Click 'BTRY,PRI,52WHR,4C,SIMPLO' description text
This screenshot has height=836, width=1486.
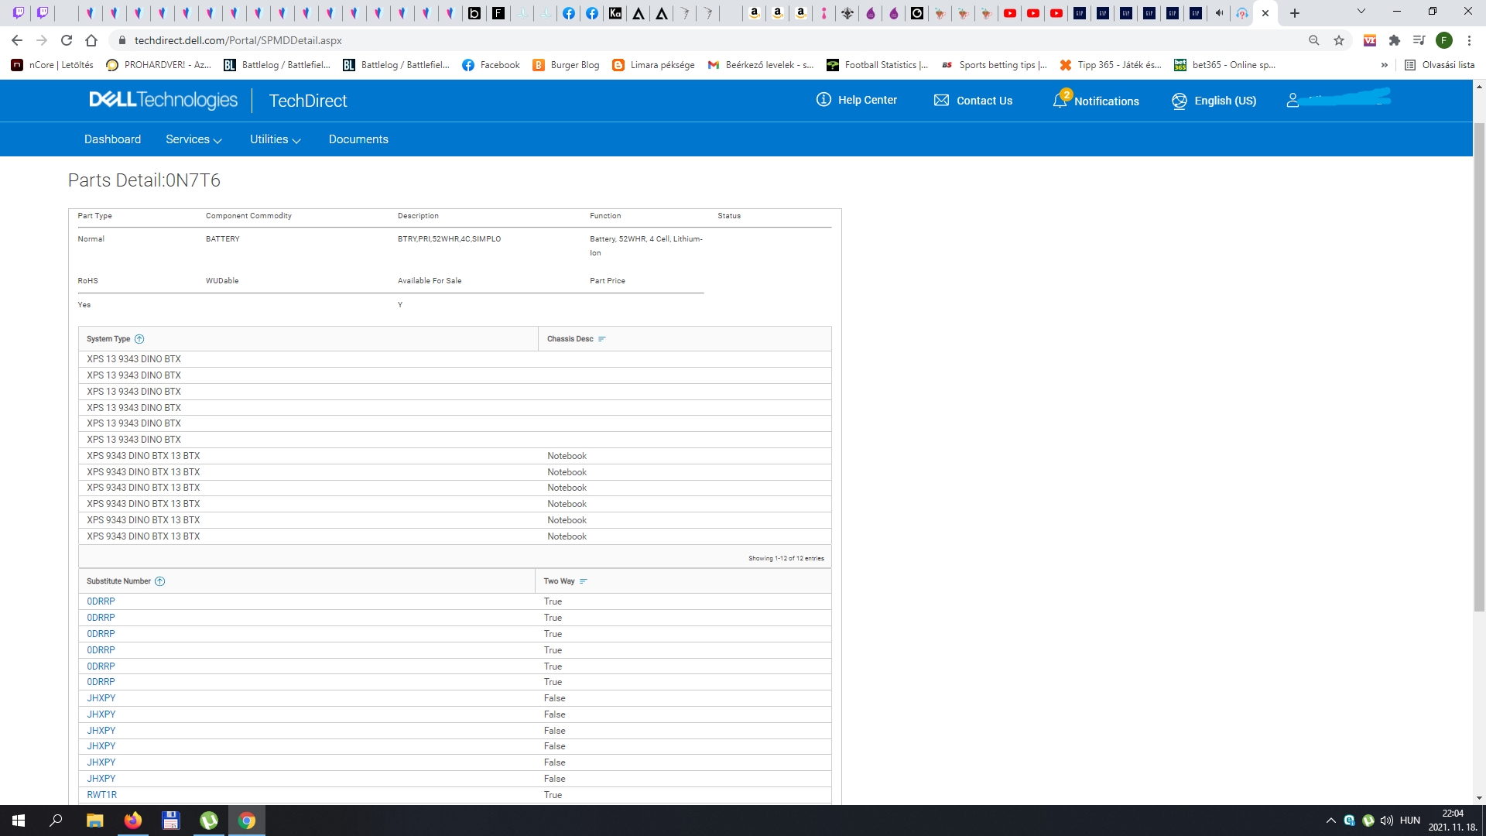(x=449, y=239)
